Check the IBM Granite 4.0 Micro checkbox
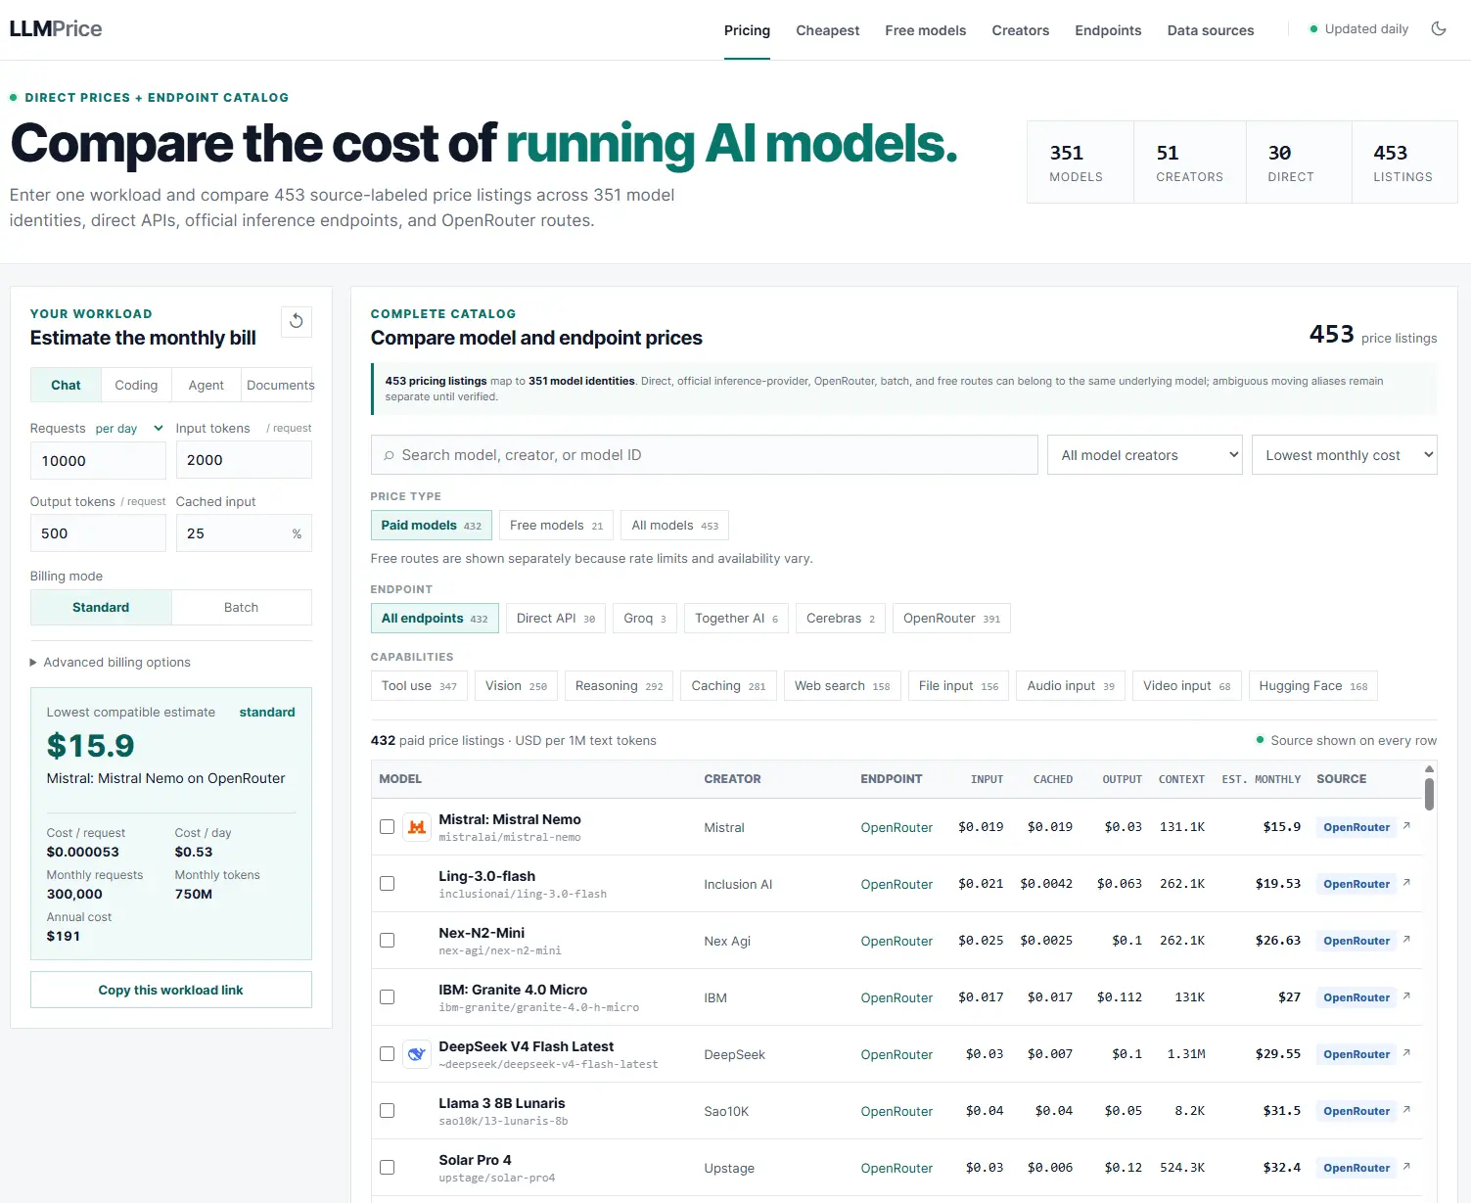The height and width of the screenshot is (1203, 1471). 388,997
